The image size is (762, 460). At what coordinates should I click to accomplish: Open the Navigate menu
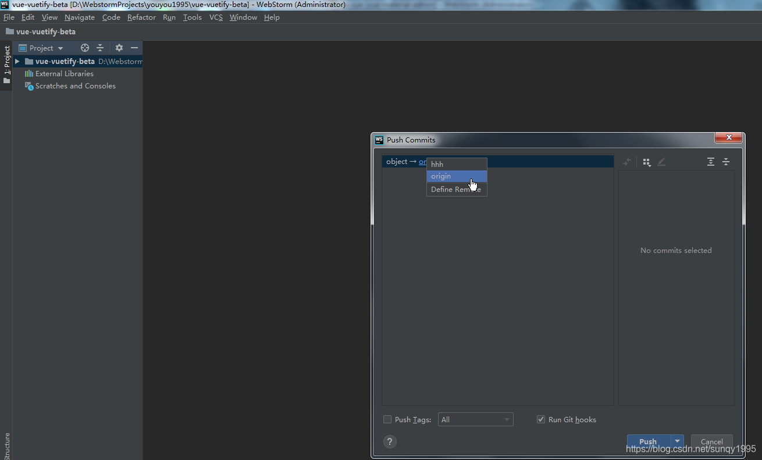click(x=80, y=17)
